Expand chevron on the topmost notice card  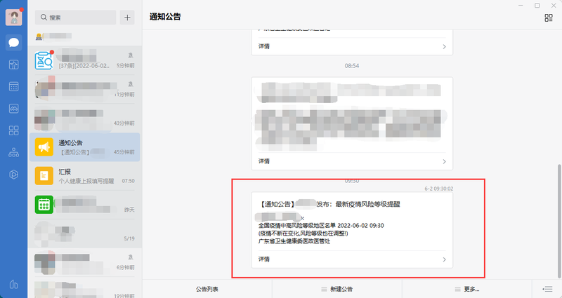point(444,46)
